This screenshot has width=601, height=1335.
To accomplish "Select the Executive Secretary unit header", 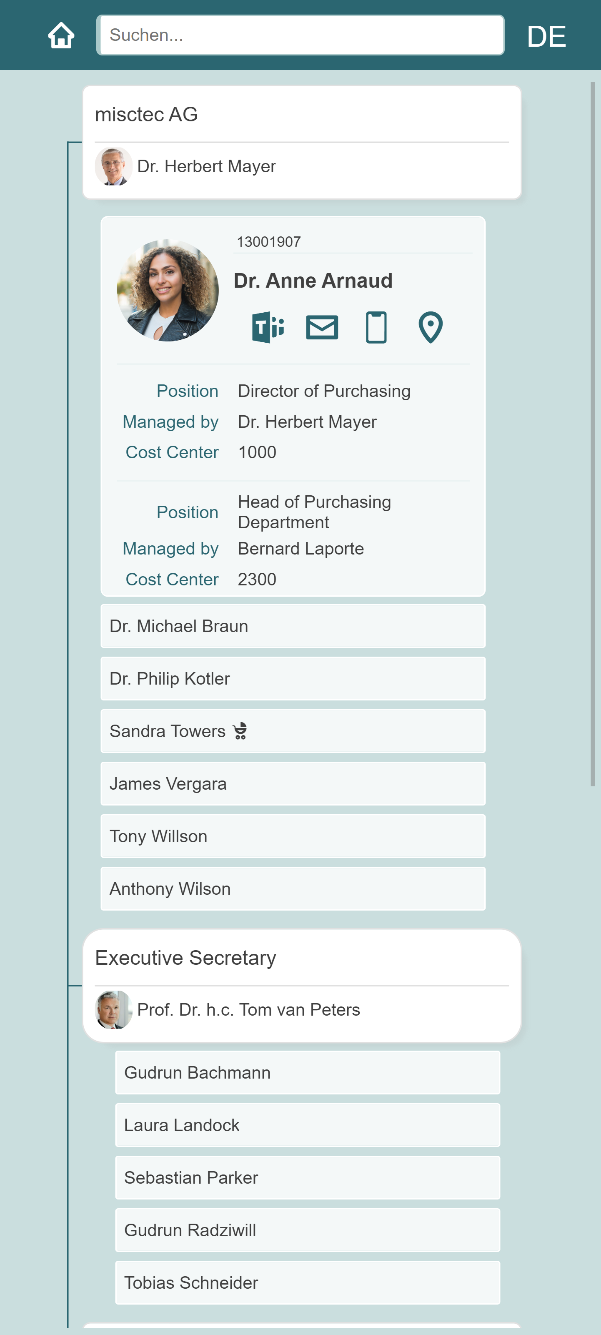I will click(301, 958).
